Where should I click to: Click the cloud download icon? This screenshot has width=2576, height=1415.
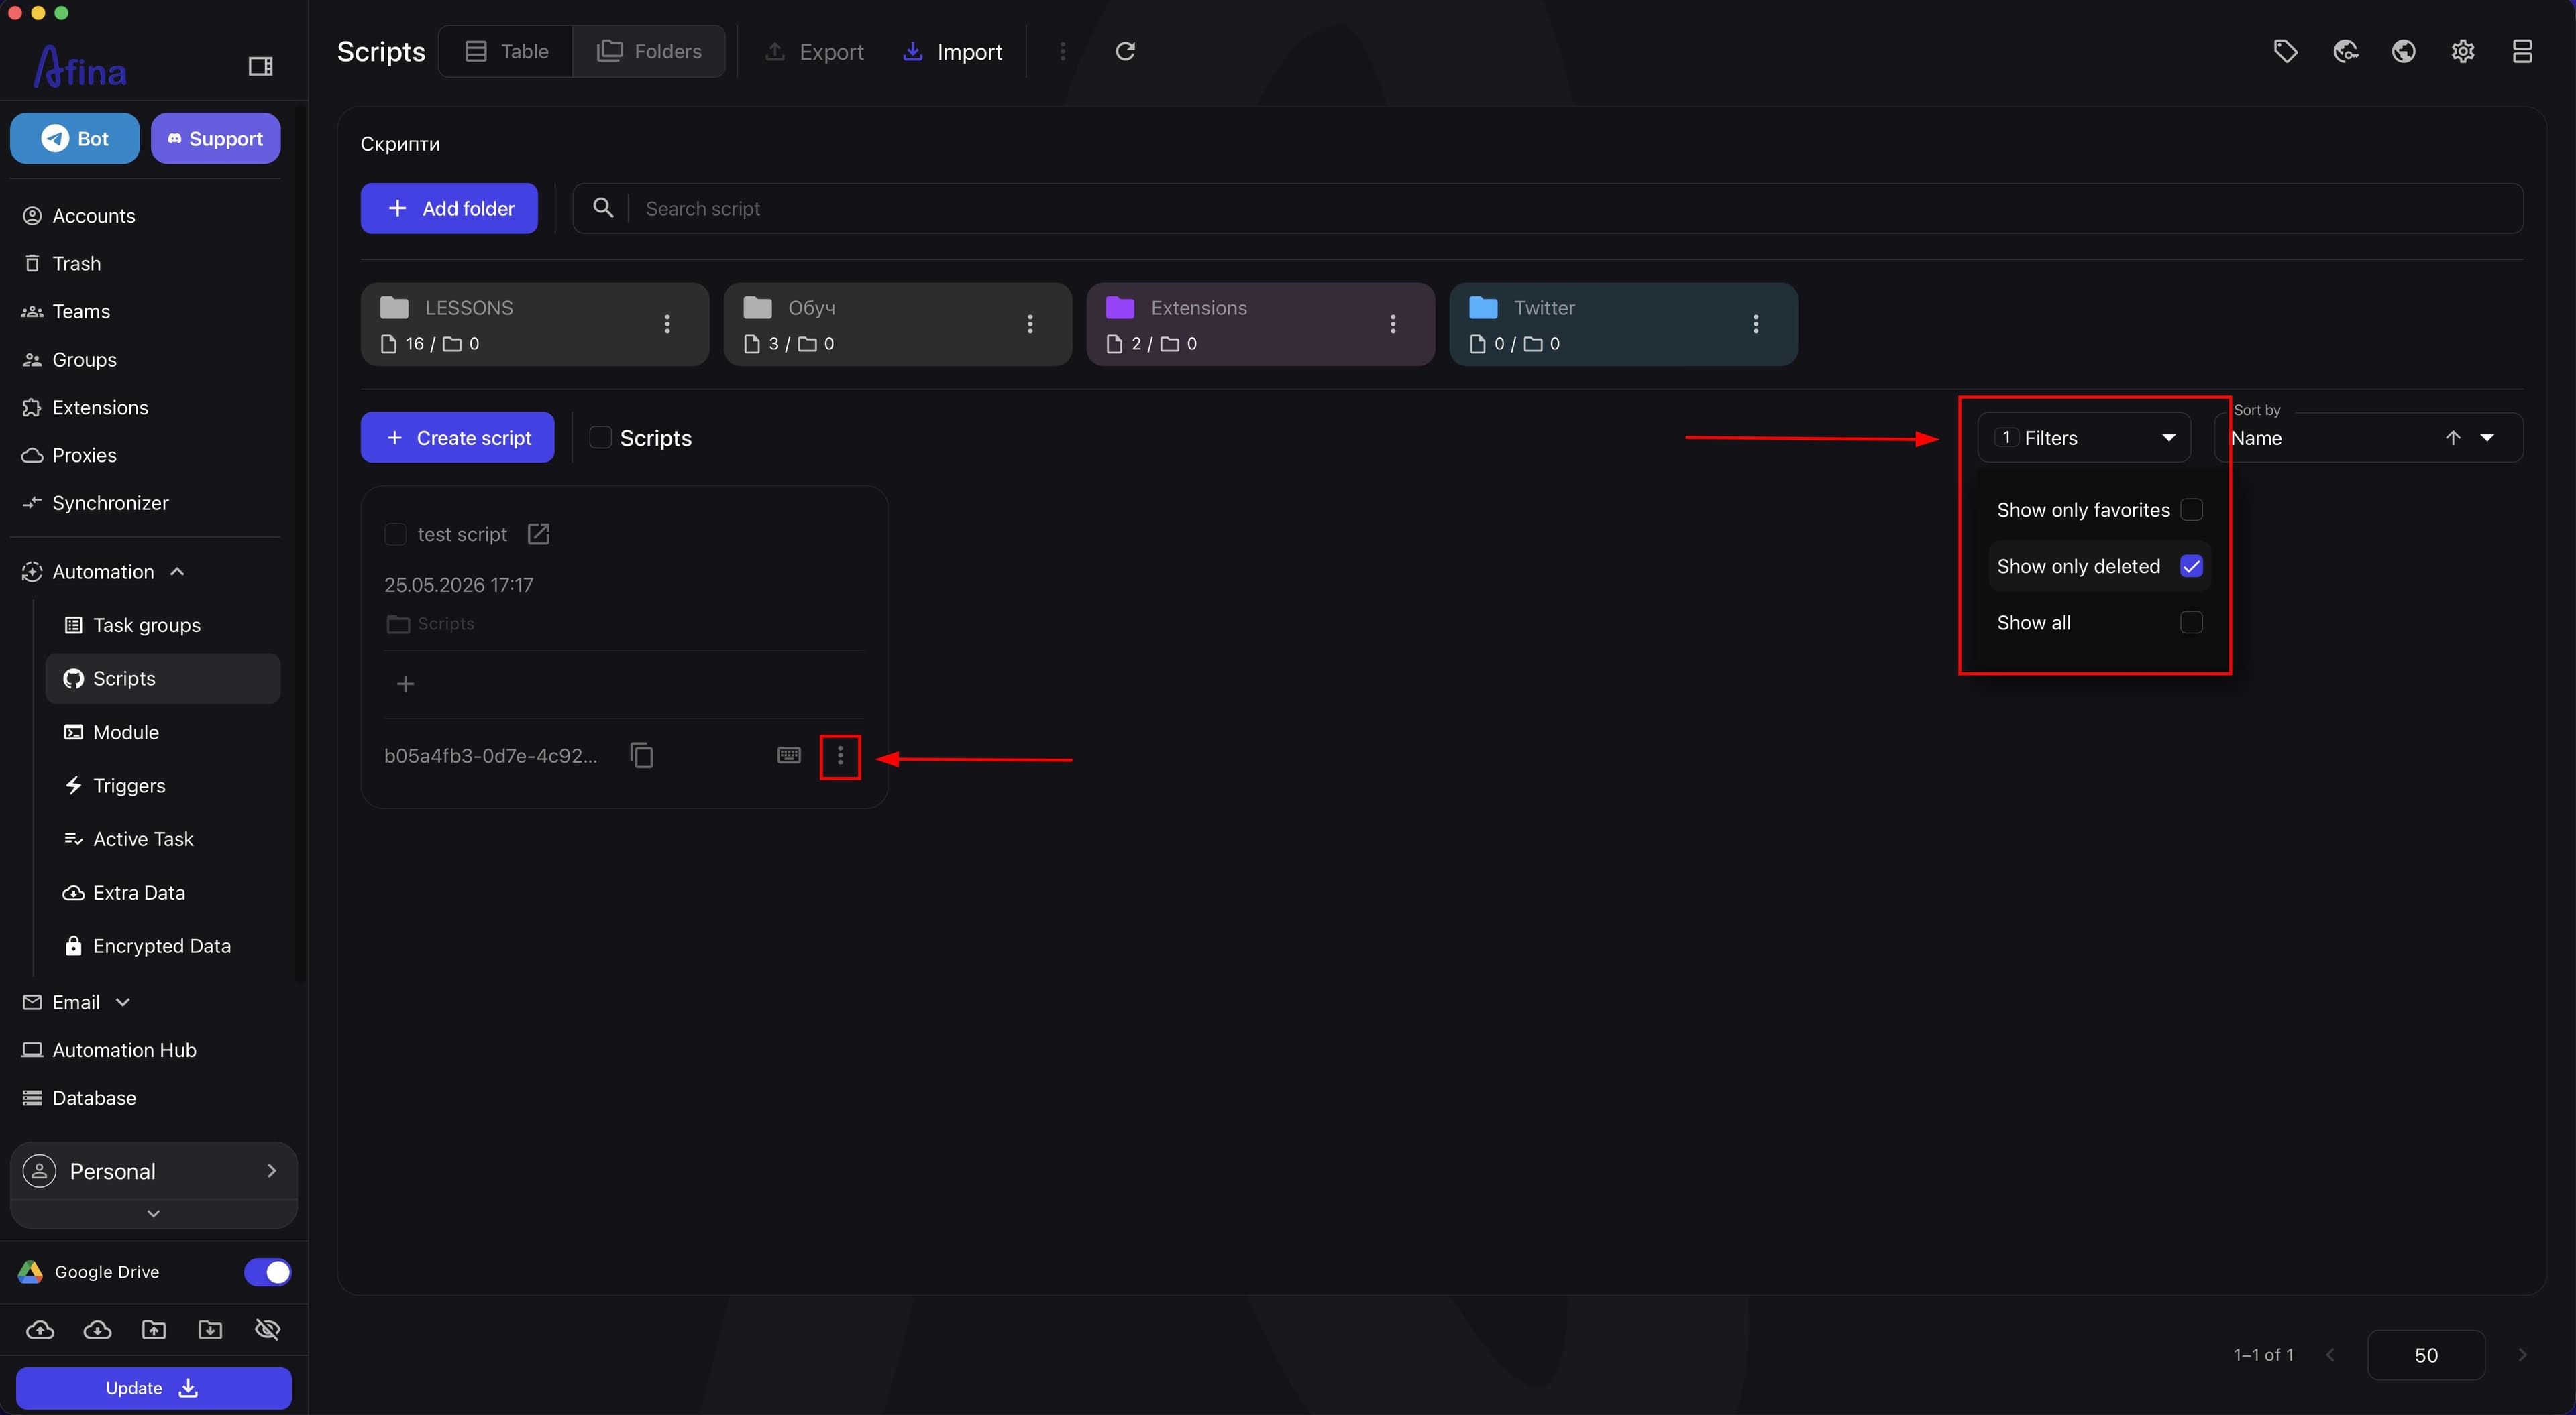(x=97, y=1329)
